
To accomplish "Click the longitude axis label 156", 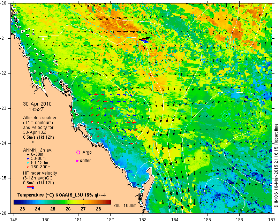I will [240, 220].
